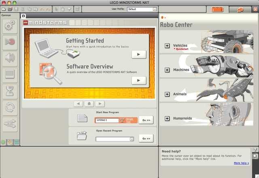Click the Getting Started heading
The width and height of the screenshot is (259, 178).
[85, 40]
